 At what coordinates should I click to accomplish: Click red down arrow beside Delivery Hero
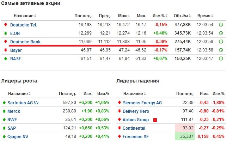pos(119,111)
